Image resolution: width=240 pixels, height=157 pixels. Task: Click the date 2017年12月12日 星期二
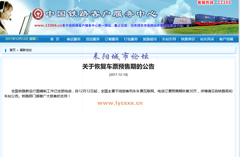22,39
